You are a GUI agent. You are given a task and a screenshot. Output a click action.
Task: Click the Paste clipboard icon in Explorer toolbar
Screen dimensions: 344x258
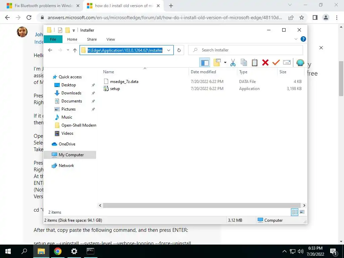(x=255, y=63)
